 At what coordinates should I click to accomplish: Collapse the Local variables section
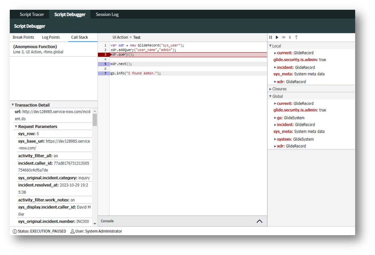[x=270, y=46]
